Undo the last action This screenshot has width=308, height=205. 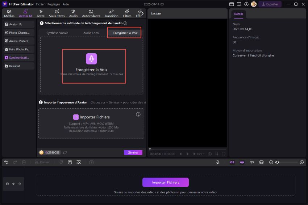6,162
